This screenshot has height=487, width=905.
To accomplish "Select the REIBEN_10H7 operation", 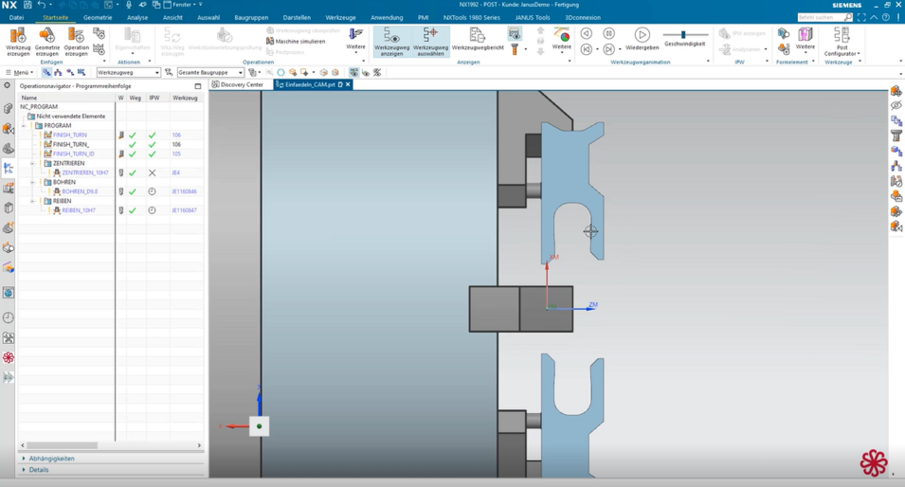I will 79,210.
